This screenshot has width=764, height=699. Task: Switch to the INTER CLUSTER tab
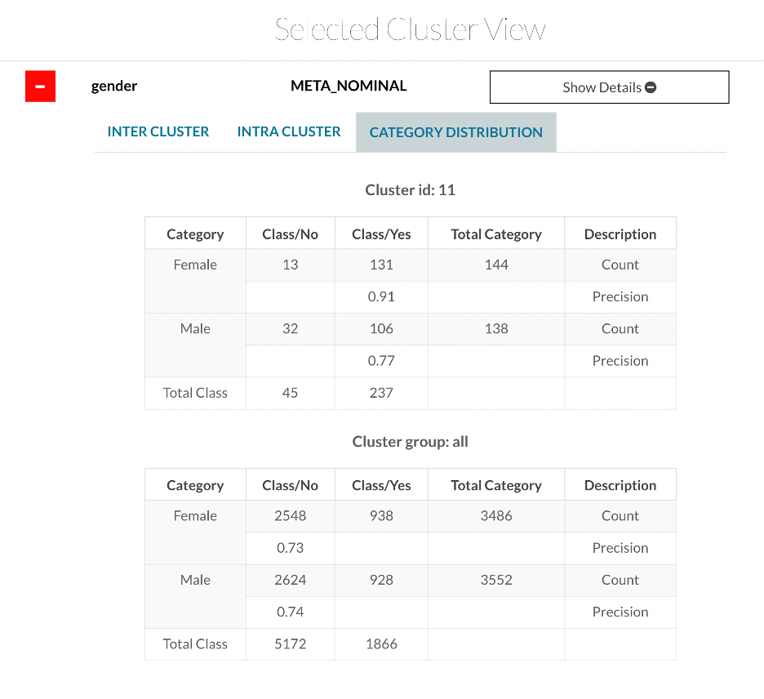158,131
